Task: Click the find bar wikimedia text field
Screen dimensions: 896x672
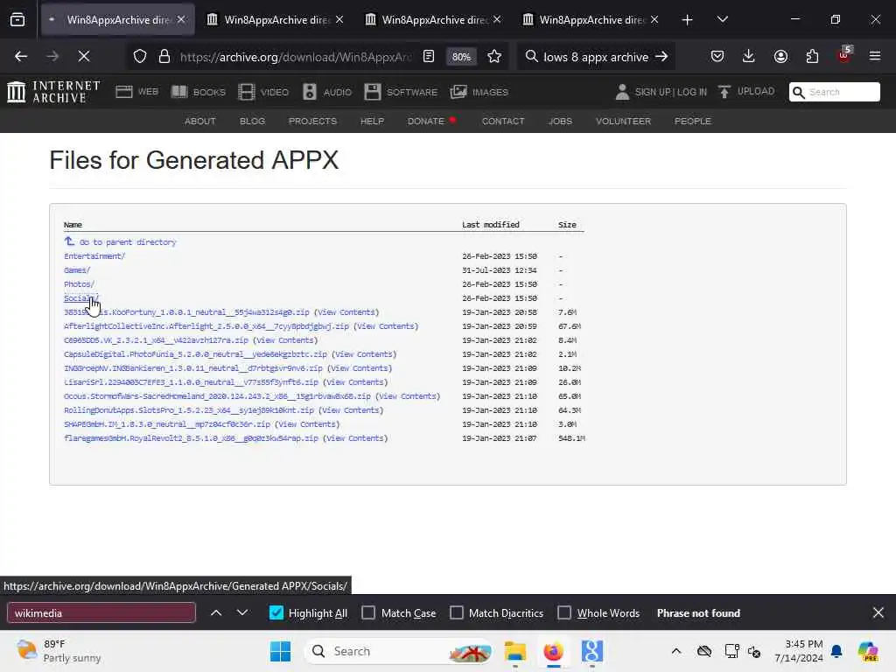Action: pos(101,612)
